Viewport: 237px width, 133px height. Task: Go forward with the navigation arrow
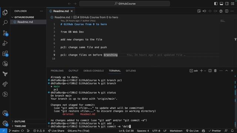point(75,4)
